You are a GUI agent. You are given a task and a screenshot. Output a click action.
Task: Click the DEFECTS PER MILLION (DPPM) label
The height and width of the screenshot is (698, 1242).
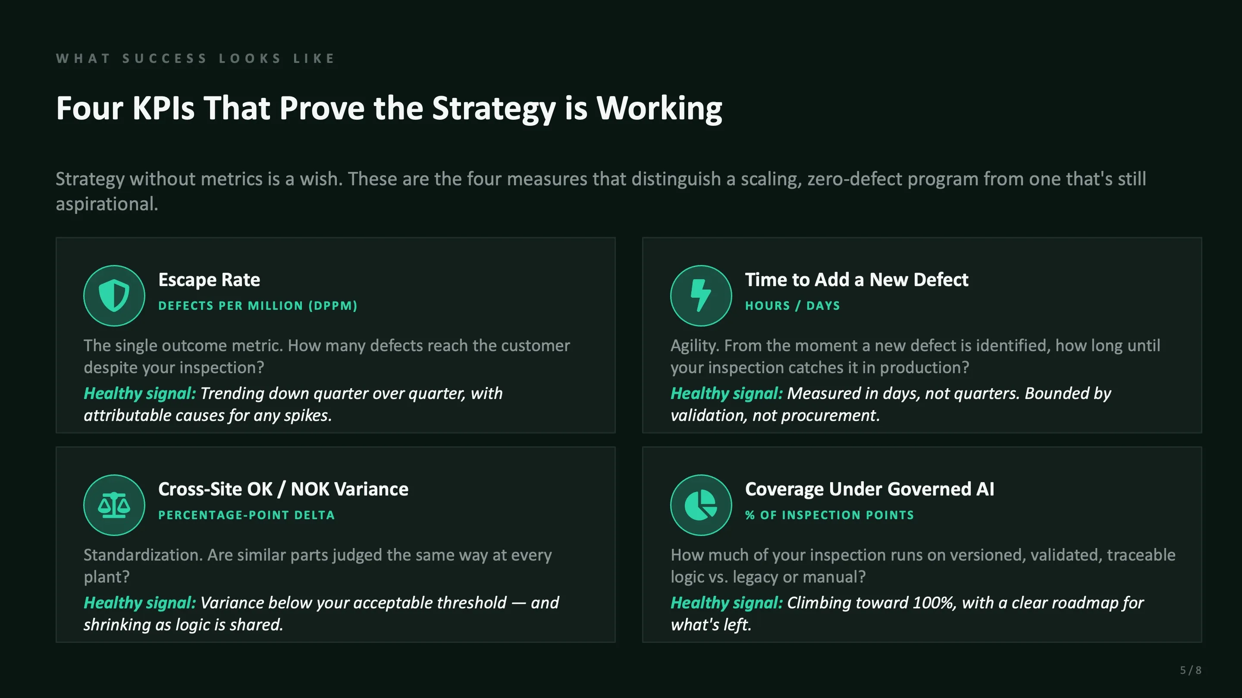click(258, 306)
